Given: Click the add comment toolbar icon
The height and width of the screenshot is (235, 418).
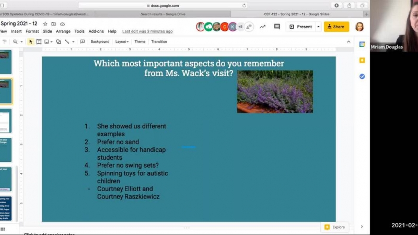Looking at the screenshot, I should (x=82, y=42).
